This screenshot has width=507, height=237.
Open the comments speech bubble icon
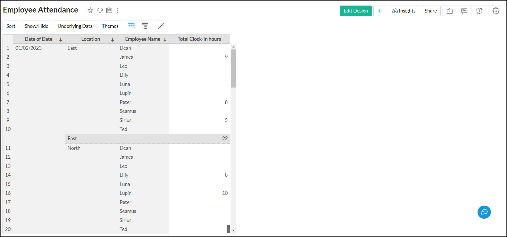pyautogui.click(x=464, y=11)
